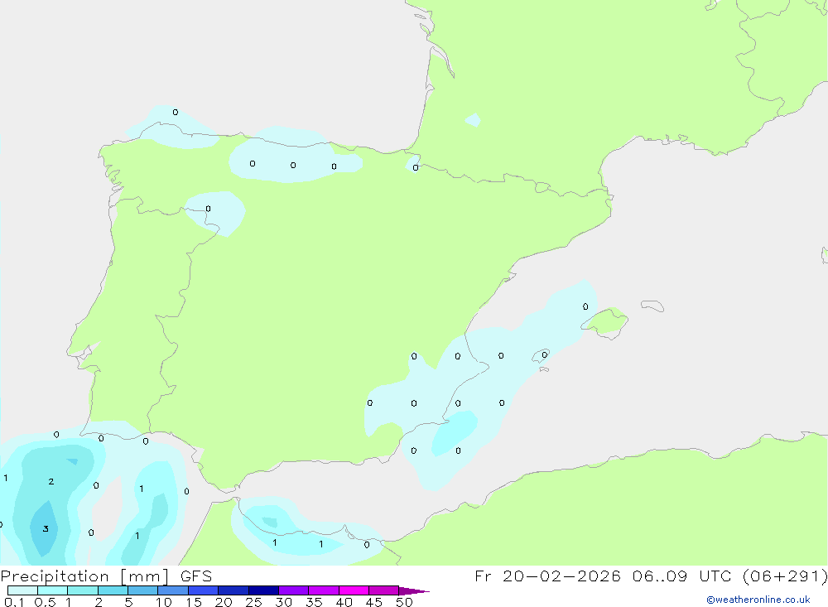Click the "Precipitation [mm]" title text
The height and width of the screenshot is (607, 828).
[x=84, y=576]
